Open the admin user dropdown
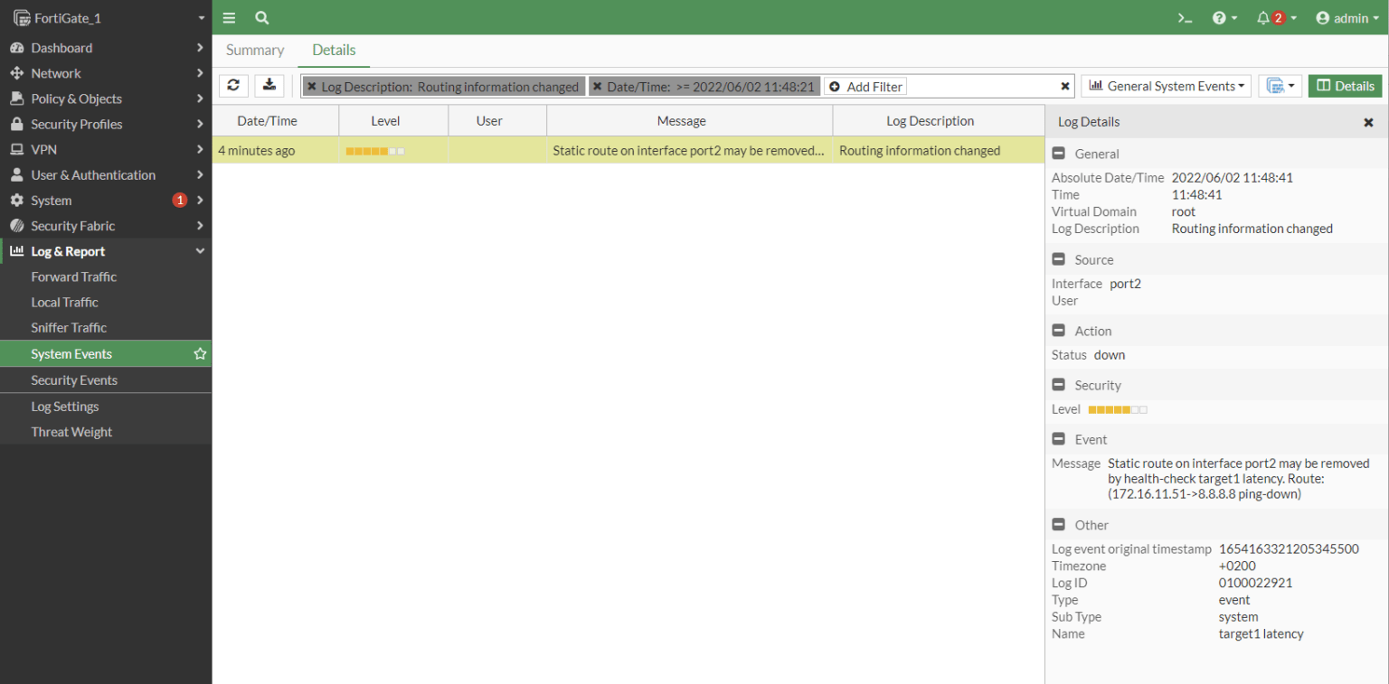The image size is (1389, 684). point(1347,18)
